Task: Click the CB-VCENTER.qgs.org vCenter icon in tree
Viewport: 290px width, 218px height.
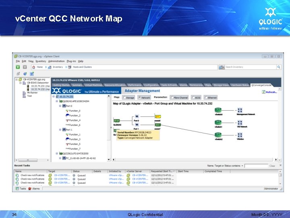Action: click(21, 80)
